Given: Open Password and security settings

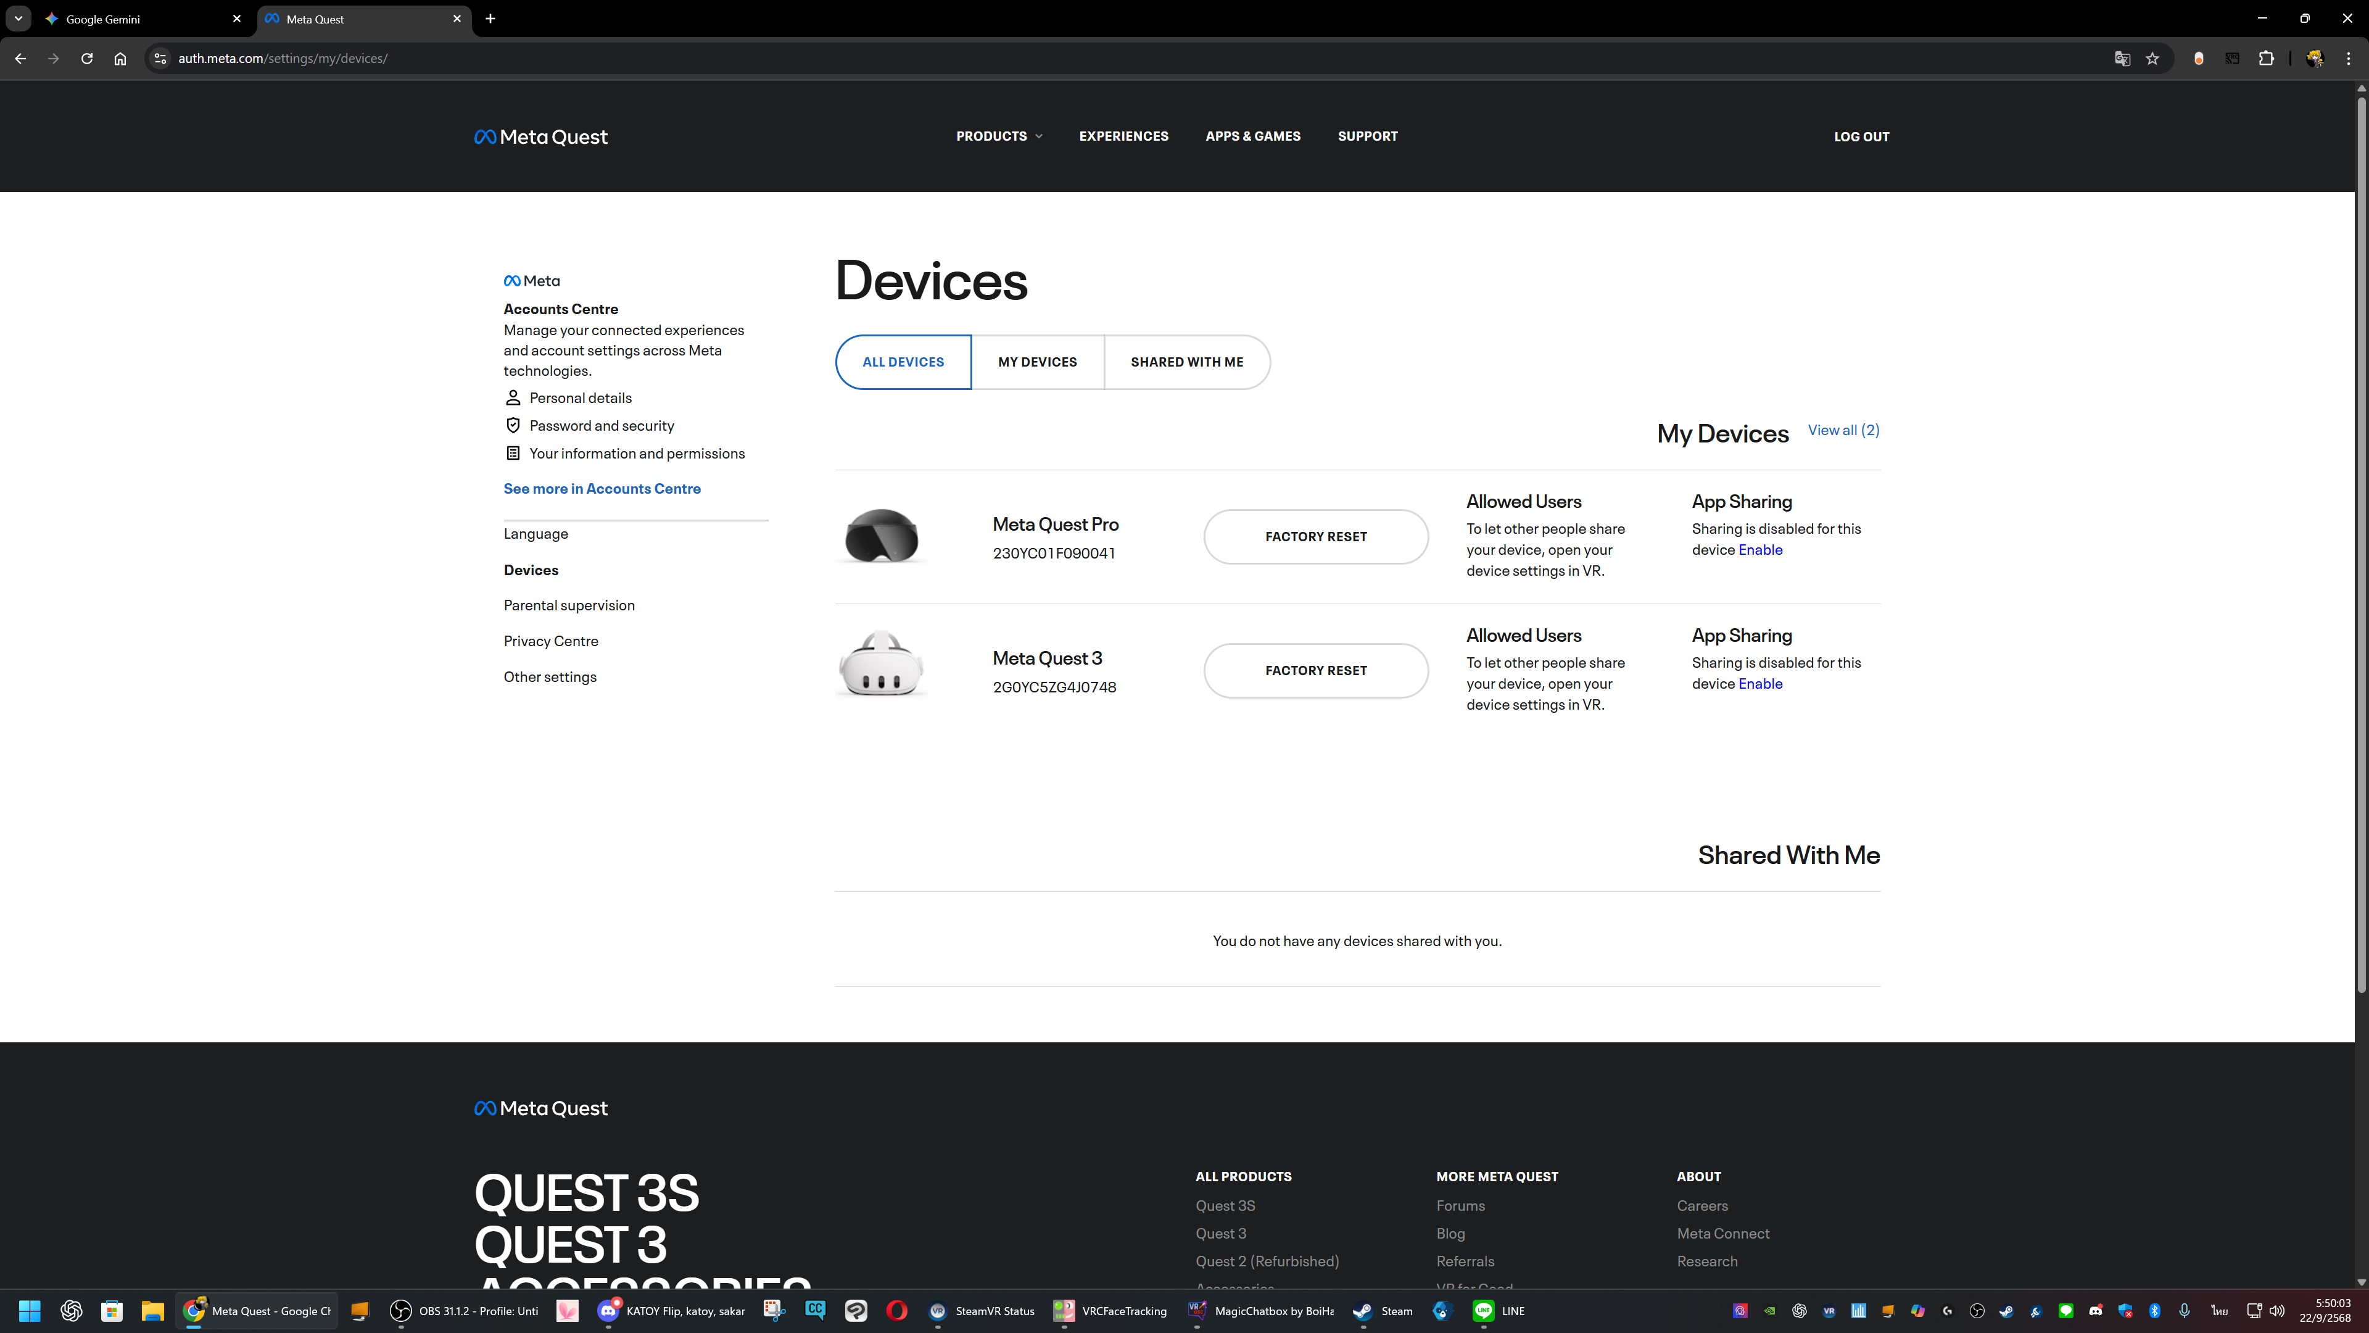Looking at the screenshot, I should click(602, 425).
